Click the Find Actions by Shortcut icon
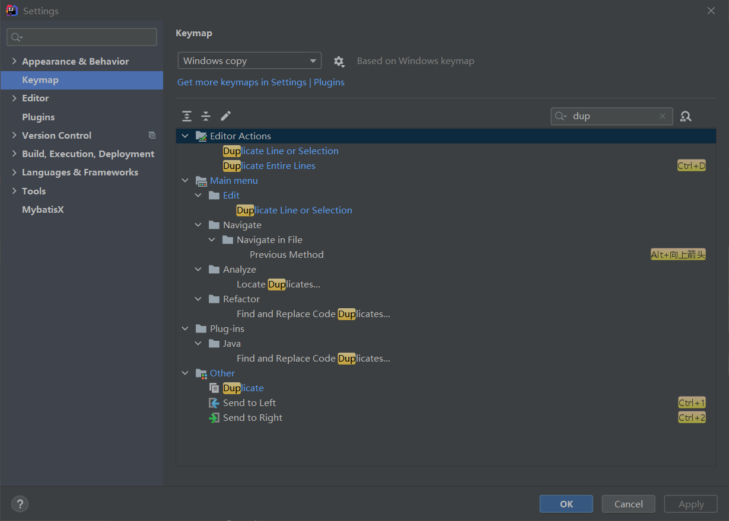The width and height of the screenshot is (729, 521). (686, 116)
